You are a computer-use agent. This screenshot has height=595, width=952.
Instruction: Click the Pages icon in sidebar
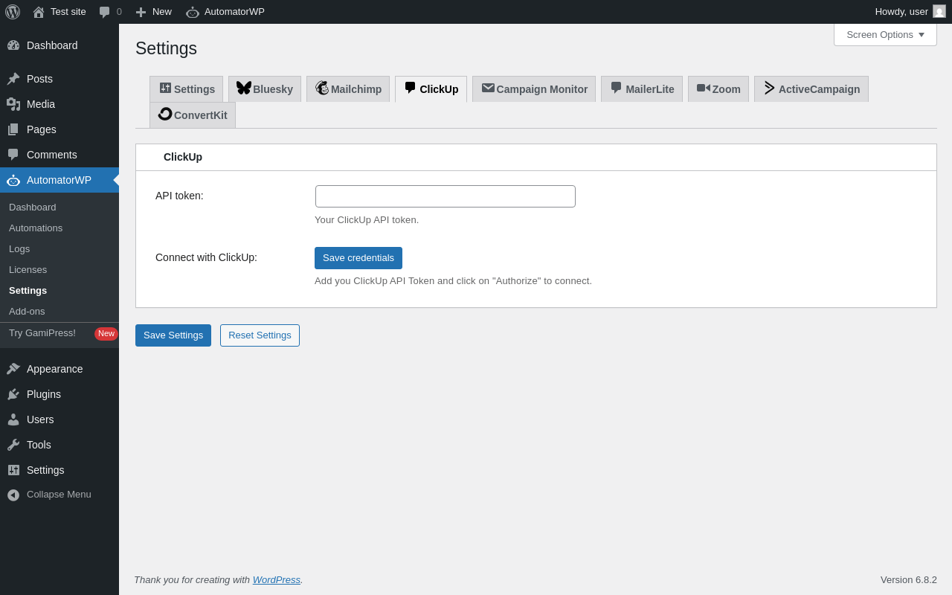[13, 129]
